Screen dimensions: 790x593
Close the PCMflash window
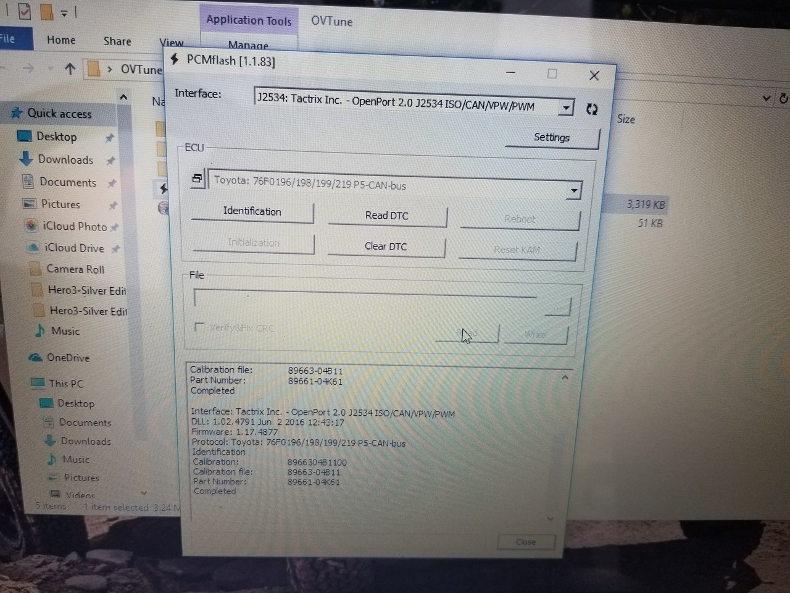(x=594, y=75)
